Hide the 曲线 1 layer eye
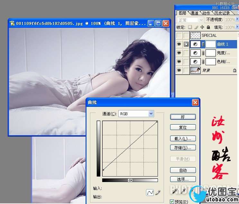The height and width of the screenshot is (204, 239). (x=179, y=44)
